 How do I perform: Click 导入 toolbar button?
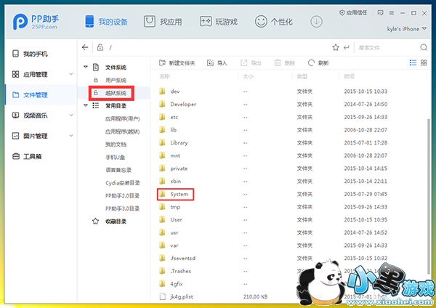tap(217, 63)
